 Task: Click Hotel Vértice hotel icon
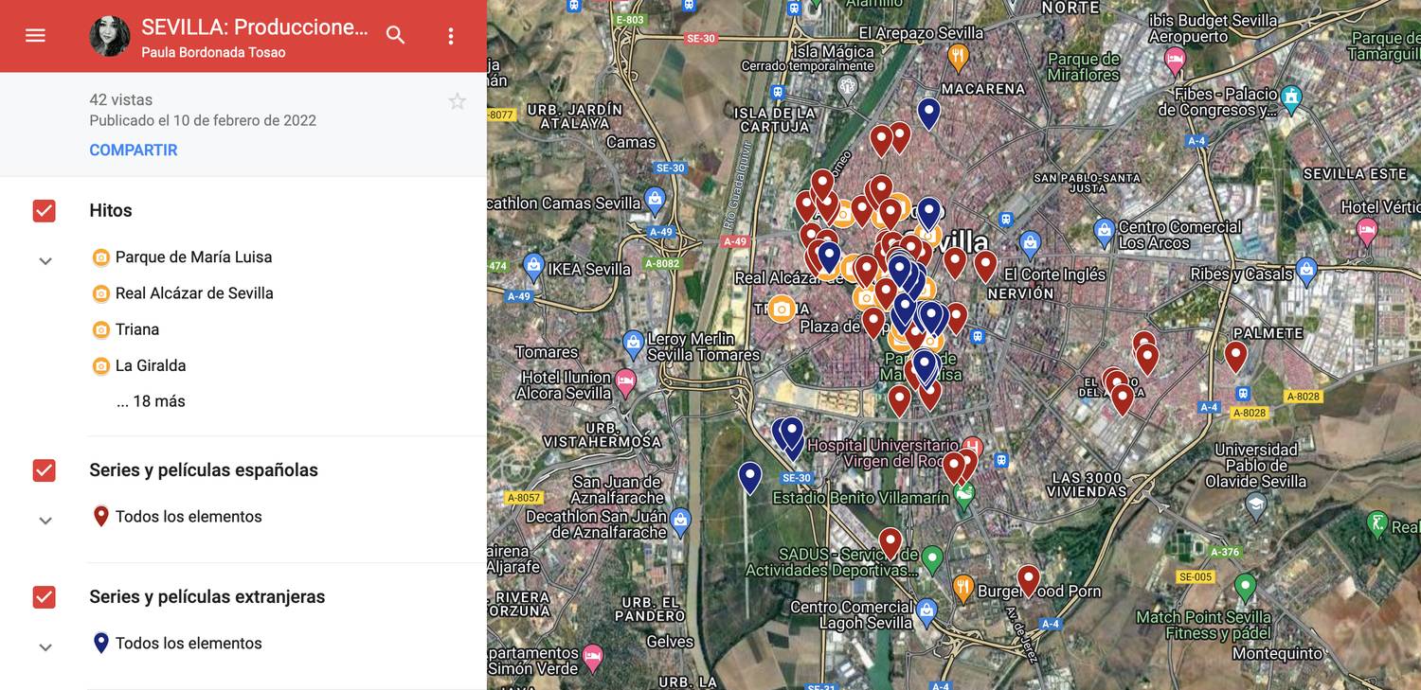[1366, 230]
